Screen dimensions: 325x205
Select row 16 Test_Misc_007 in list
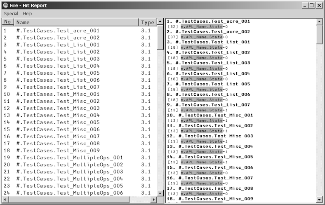point(79,137)
